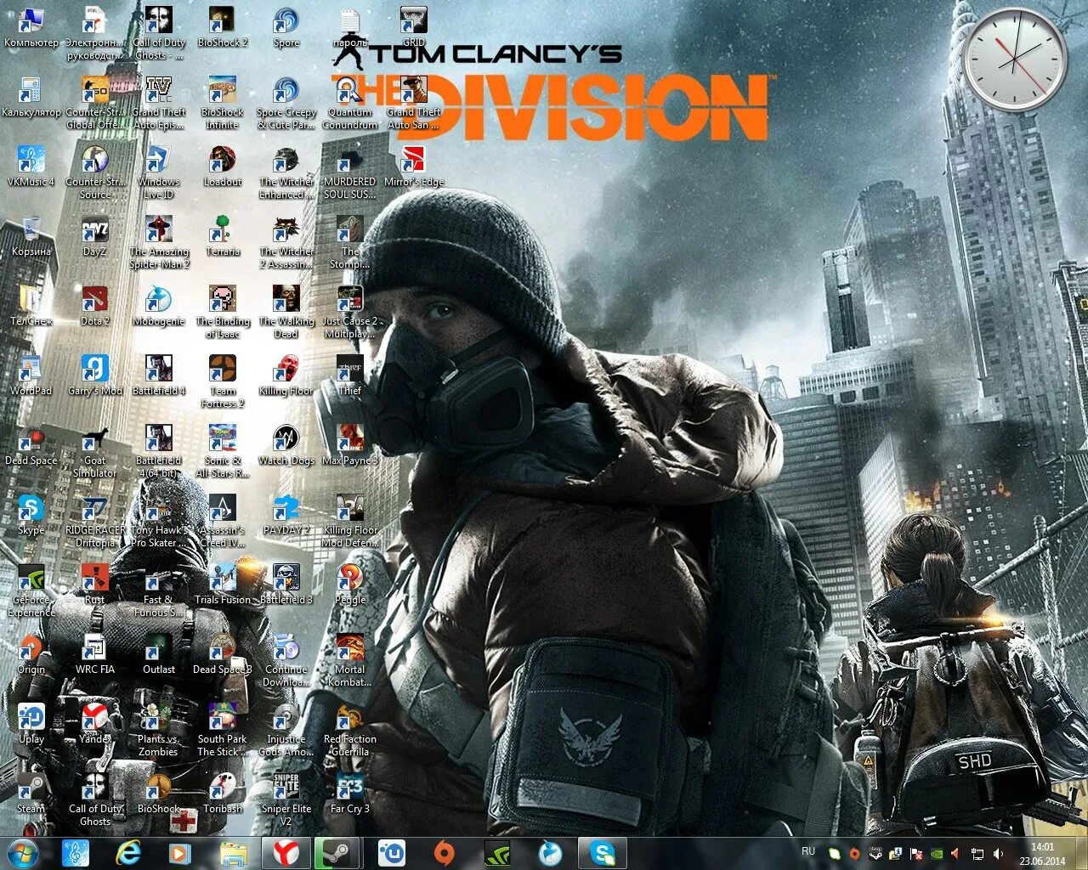Open the Корзина recycle bin
The width and height of the screenshot is (1088, 870).
31,236
